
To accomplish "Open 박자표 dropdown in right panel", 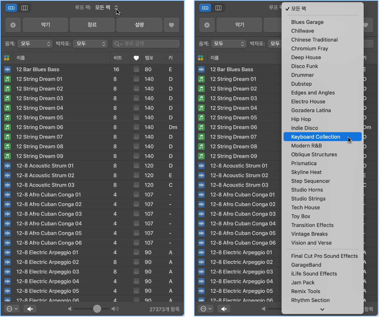I will click(x=275, y=44).
